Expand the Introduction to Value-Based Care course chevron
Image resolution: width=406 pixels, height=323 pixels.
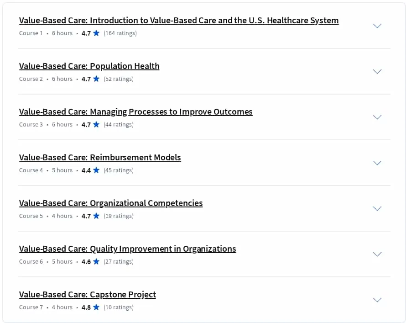click(x=377, y=26)
